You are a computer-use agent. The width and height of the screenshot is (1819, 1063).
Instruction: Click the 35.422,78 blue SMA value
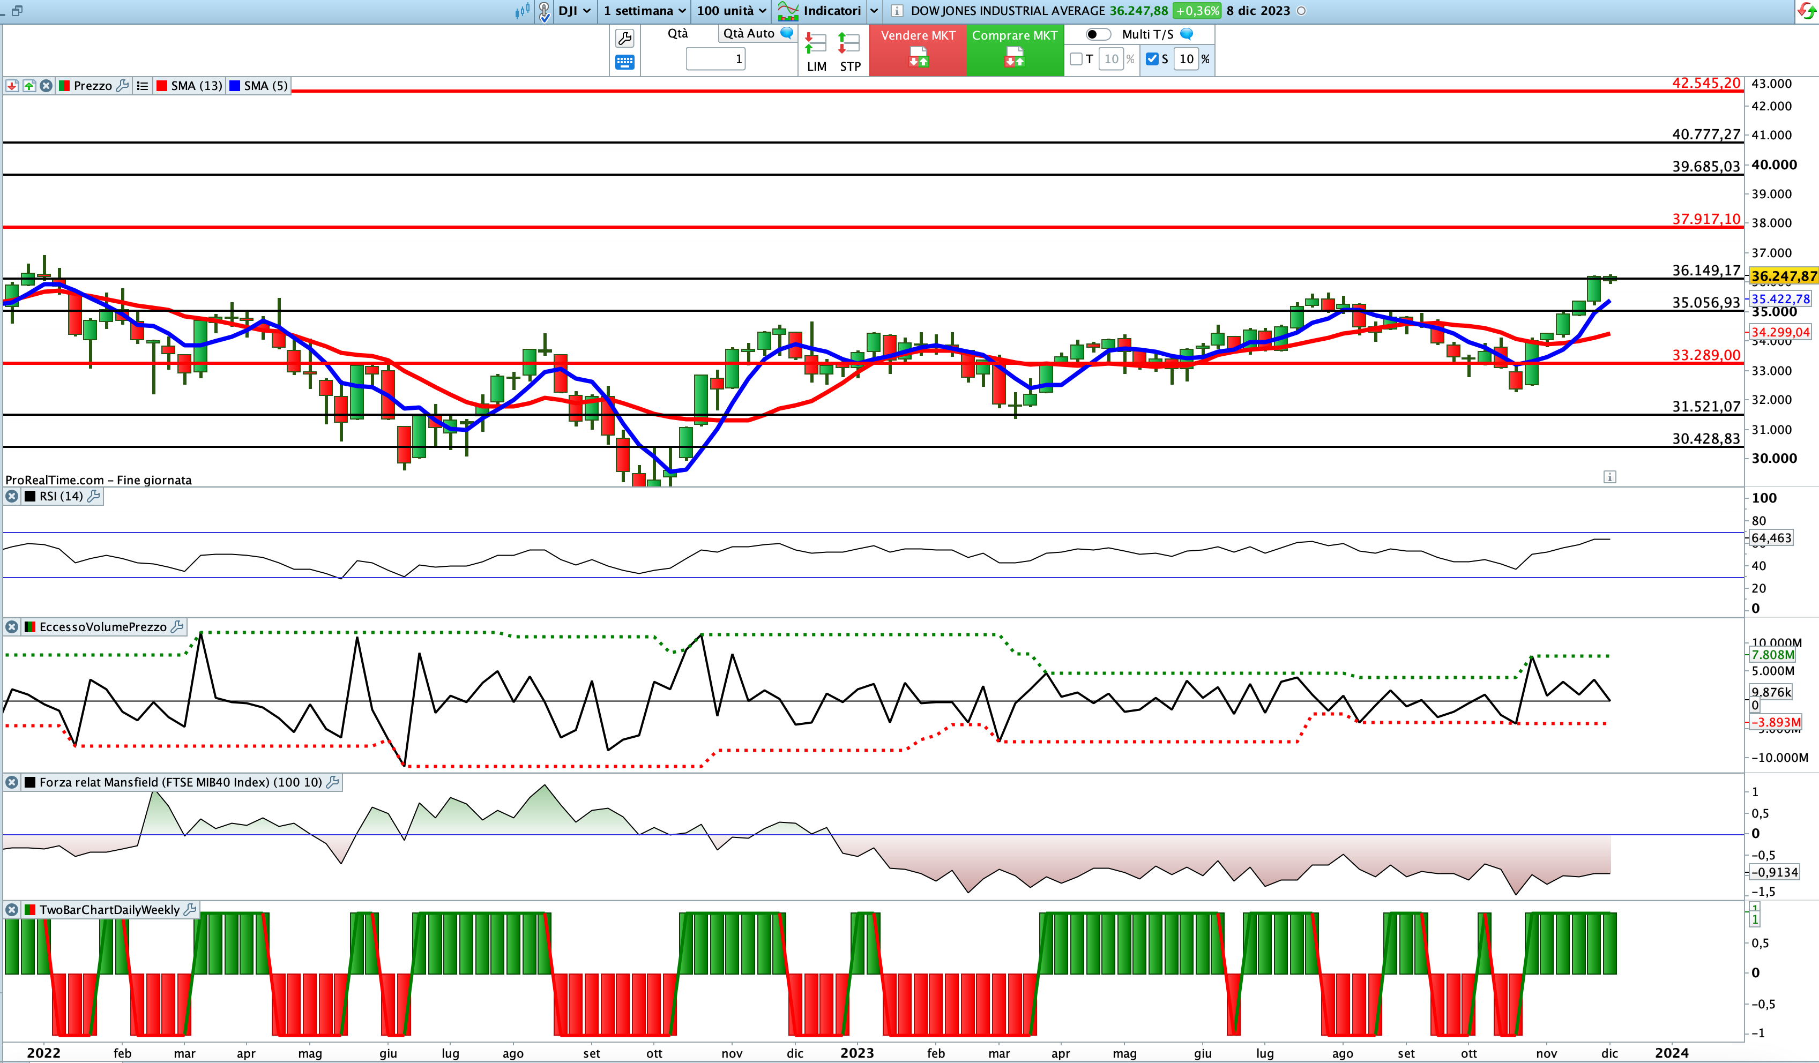[1781, 299]
